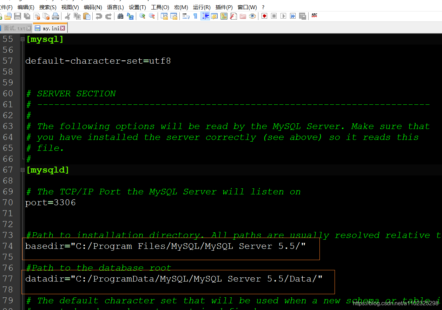Screen dimensions: 442x310
Task: Collapse the [mysql] section fold marker
Action: pos(22,39)
